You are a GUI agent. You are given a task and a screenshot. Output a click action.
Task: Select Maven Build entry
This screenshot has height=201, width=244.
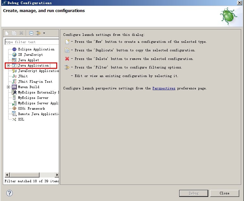(x=29, y=87)
